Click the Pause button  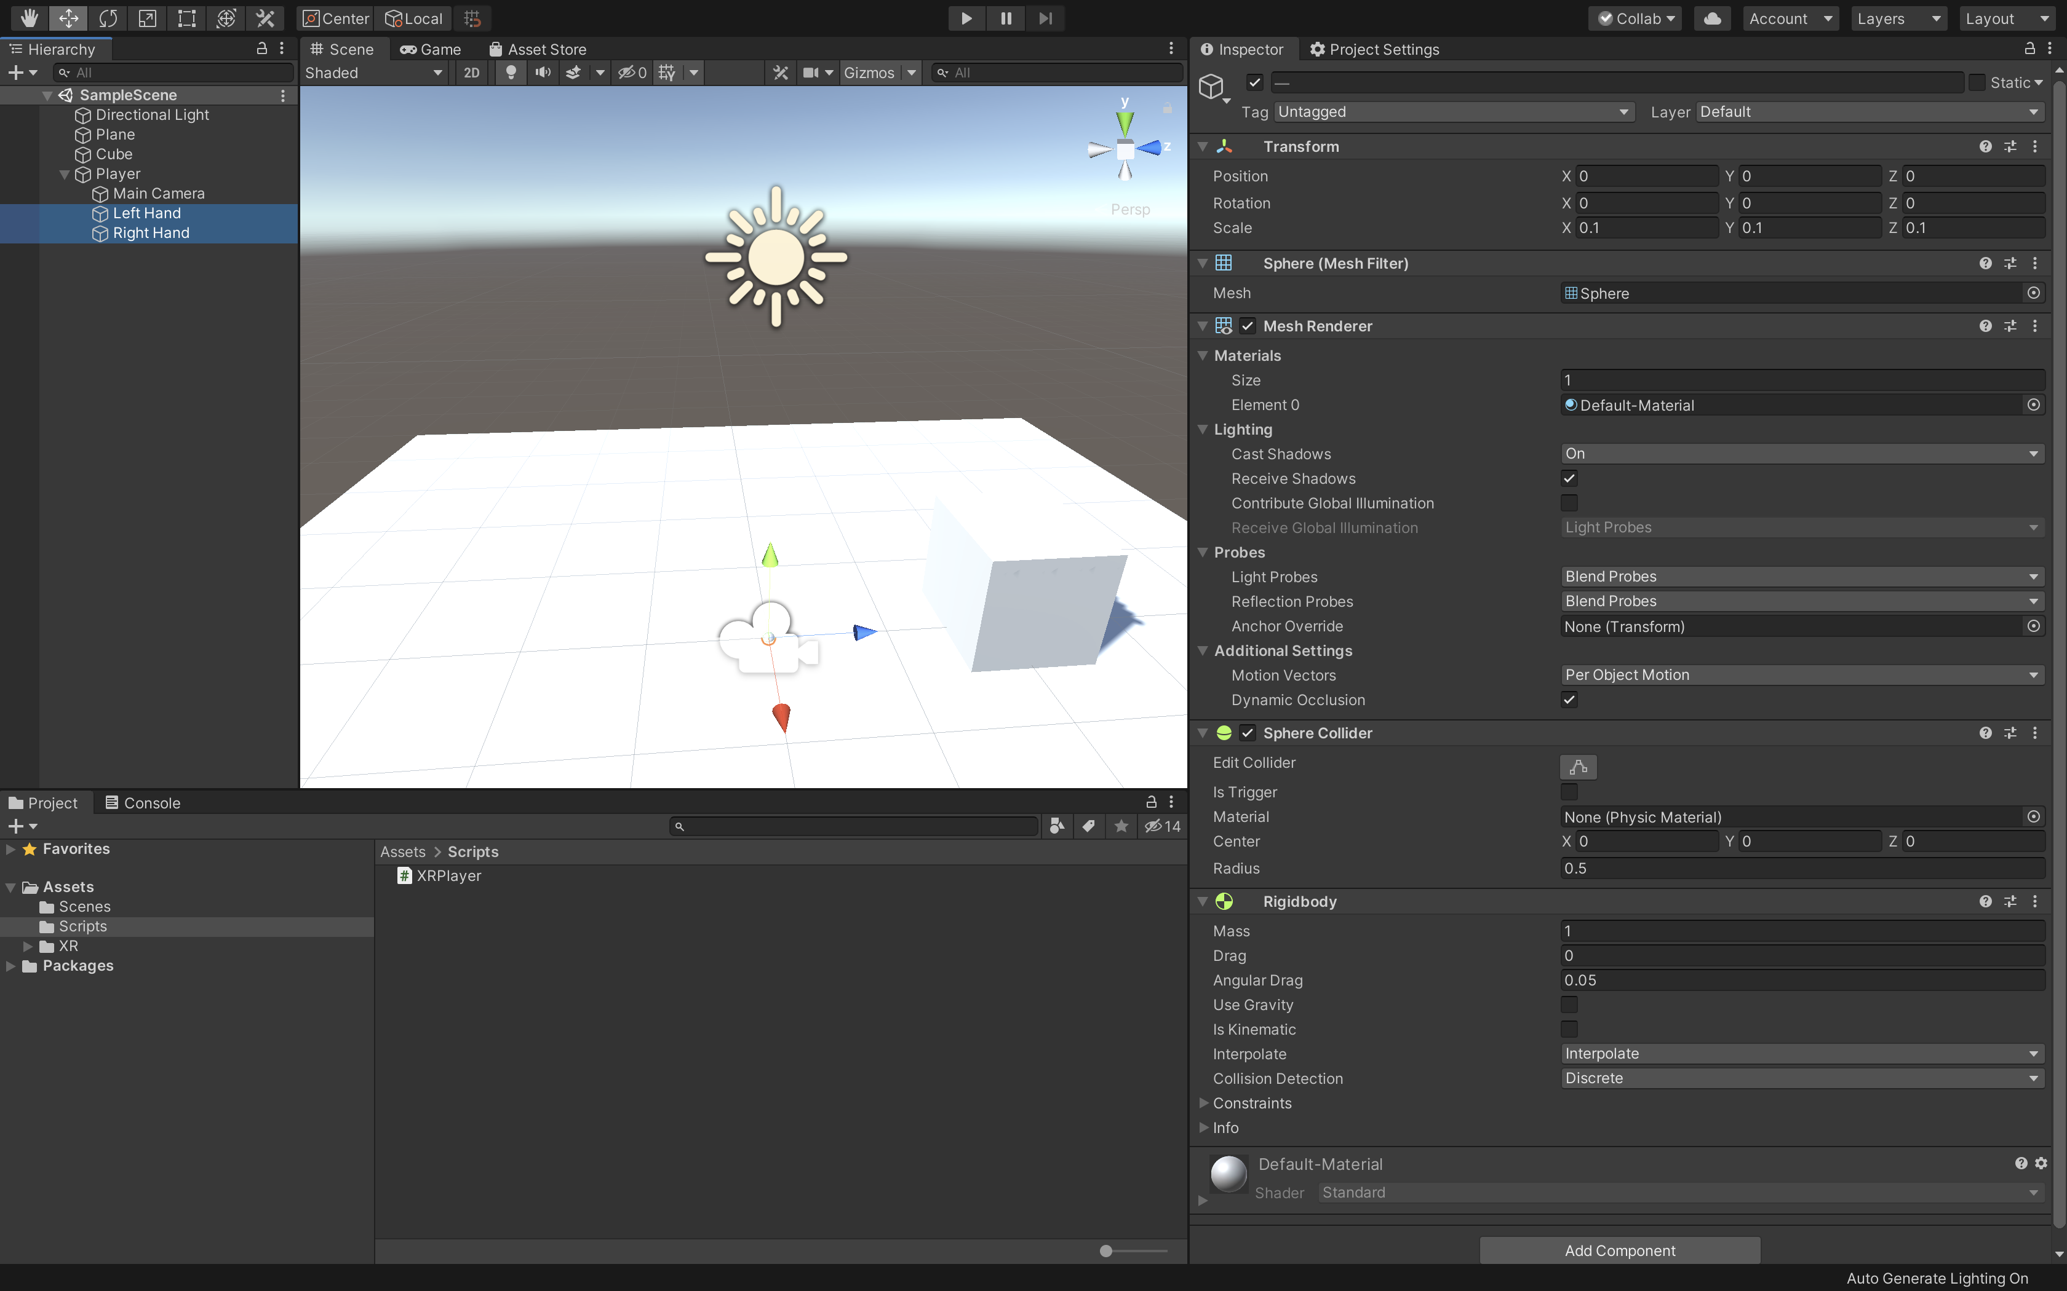(1005, 18)
